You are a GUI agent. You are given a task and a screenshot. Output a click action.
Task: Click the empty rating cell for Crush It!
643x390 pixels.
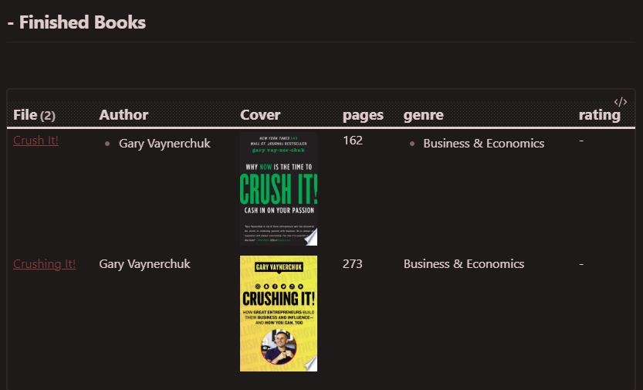point(581,141)
